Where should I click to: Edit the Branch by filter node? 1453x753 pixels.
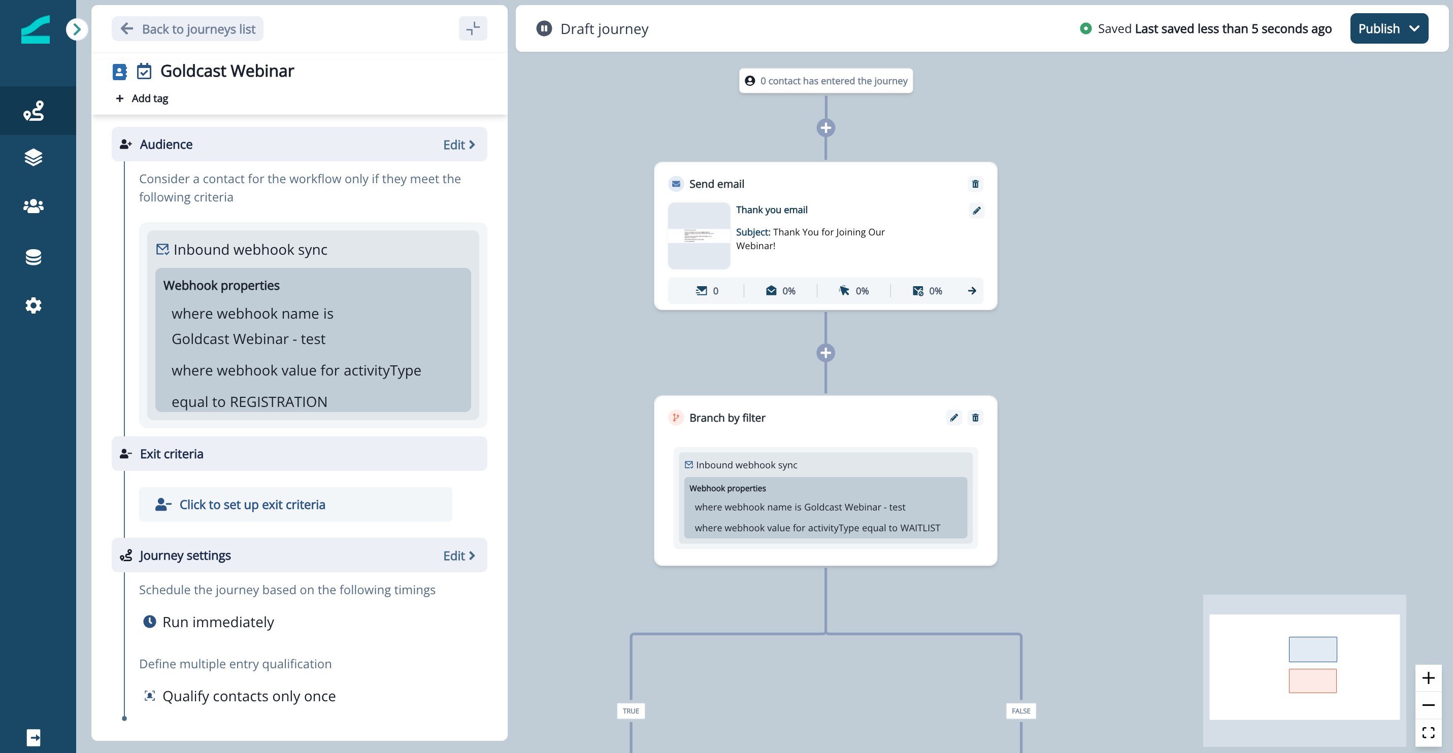(954, 418)
